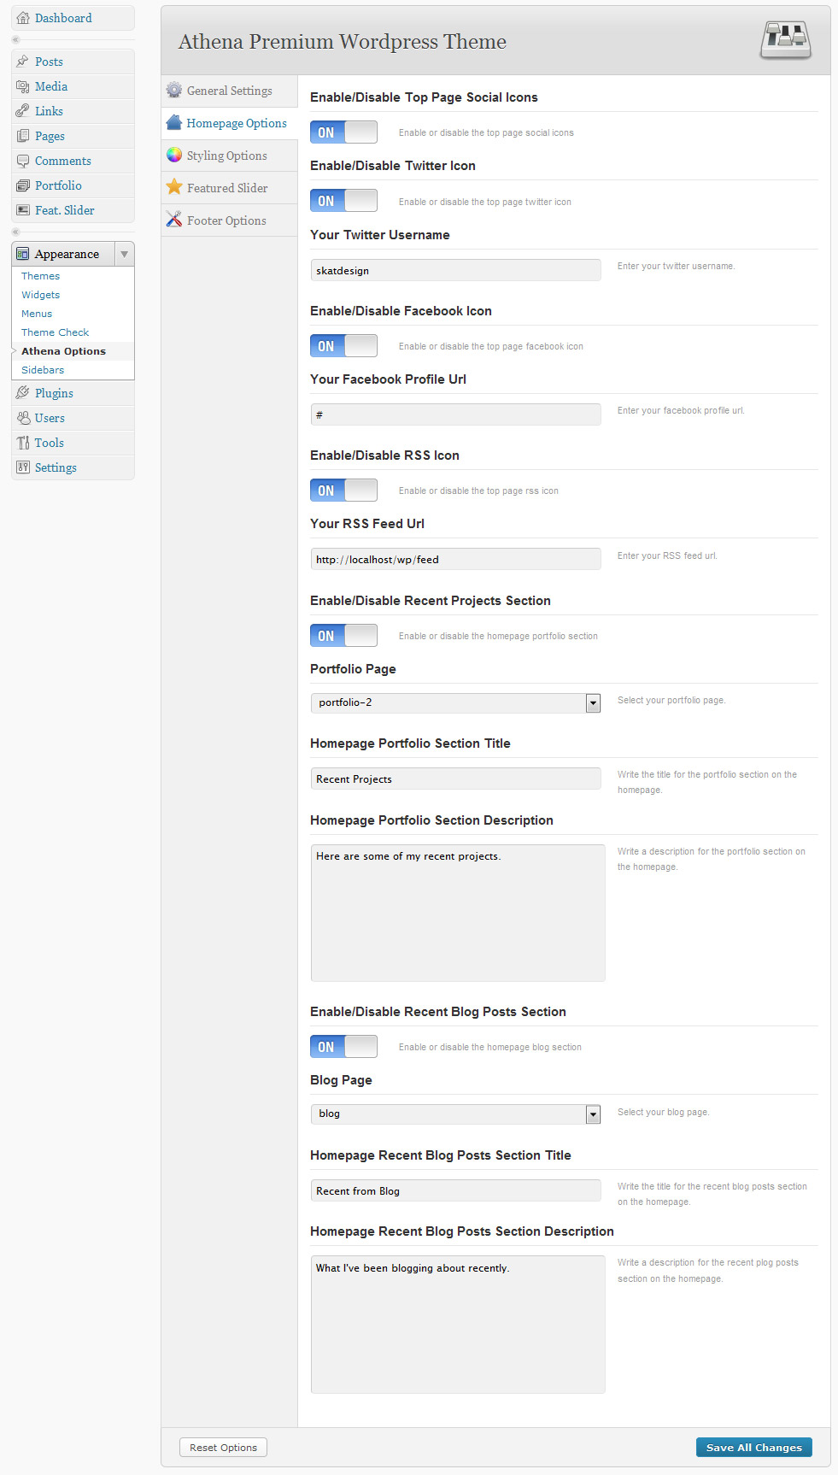Click the Twitter Username input field
The image size is (838, 1475).
pyautogui.click(x=455, y=271)
